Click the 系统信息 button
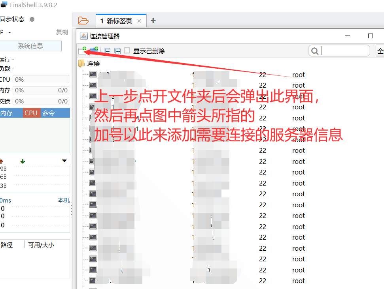Screen dimensions: 384x289 point(30,46)
